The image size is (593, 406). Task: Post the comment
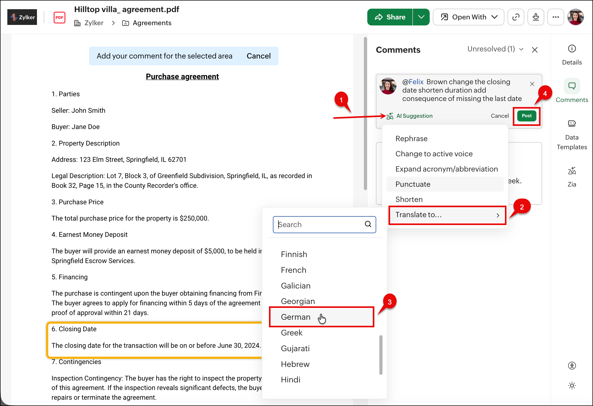point(526,116)
